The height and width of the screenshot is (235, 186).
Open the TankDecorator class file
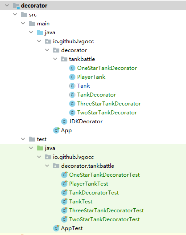(96, 95)
